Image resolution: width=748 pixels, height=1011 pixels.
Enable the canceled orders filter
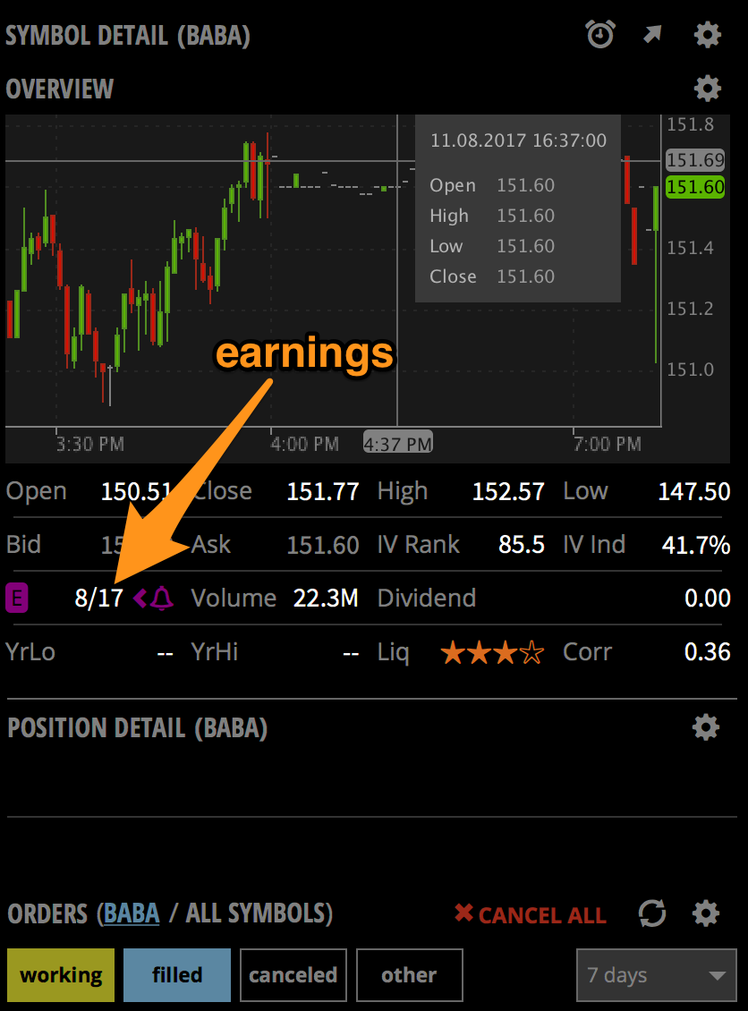[x=293, y=974]
